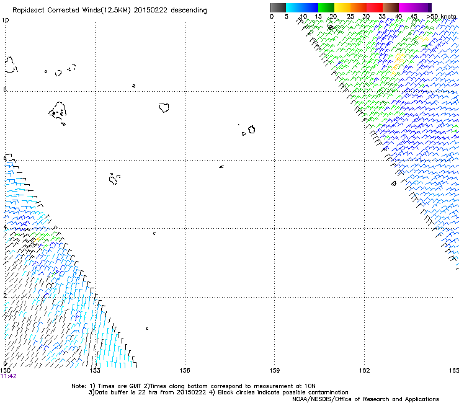The width and height of the screenshot is (459, 403).
Task: Click the '156' longitude axis label
Action: [x=185, y=371]
